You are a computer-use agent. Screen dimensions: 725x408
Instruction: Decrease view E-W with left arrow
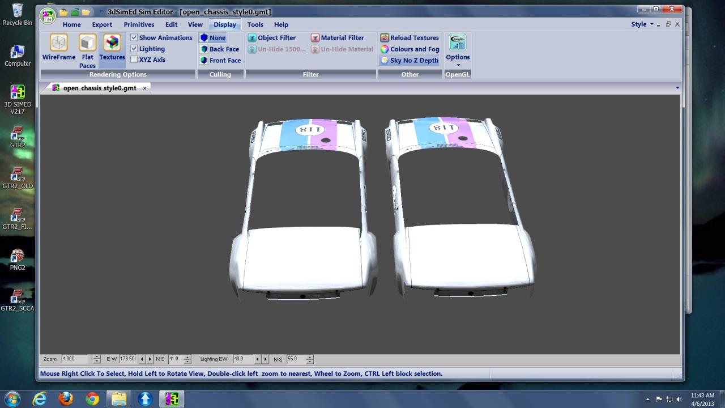click(142, 359)
